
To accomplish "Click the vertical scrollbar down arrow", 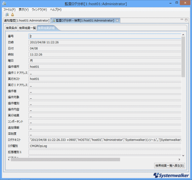I will pyautogui.click(x=183, y=155).
